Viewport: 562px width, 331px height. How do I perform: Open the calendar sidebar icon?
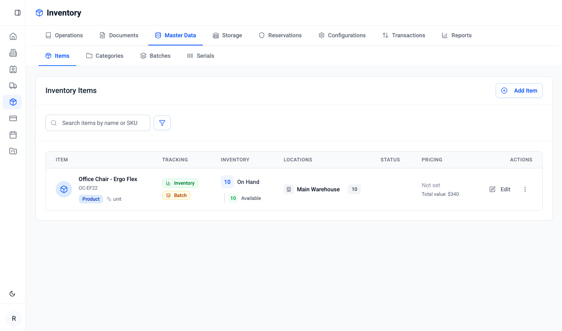click(x=13, y=135)
